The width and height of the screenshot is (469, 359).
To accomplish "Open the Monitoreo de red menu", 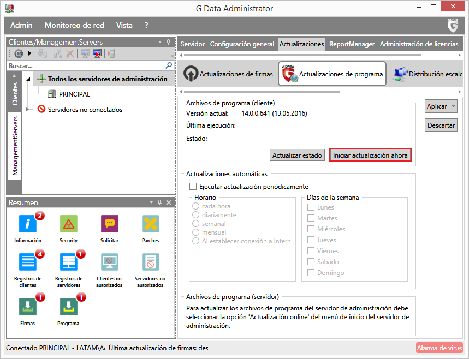I will (74, 25).
